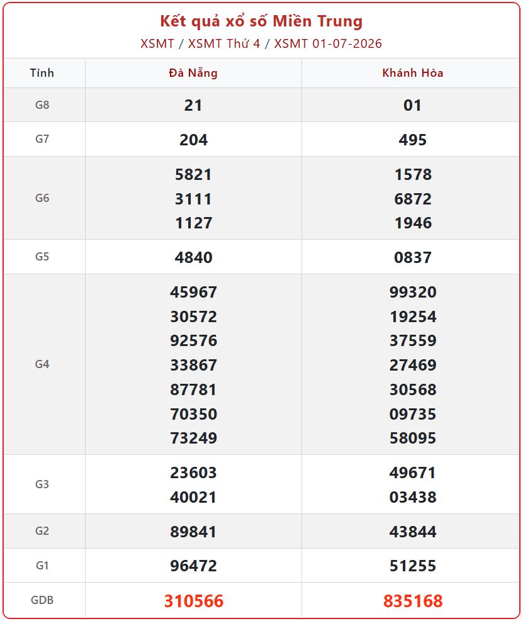Open the XSMT breadcrumb link

point(157,43)
